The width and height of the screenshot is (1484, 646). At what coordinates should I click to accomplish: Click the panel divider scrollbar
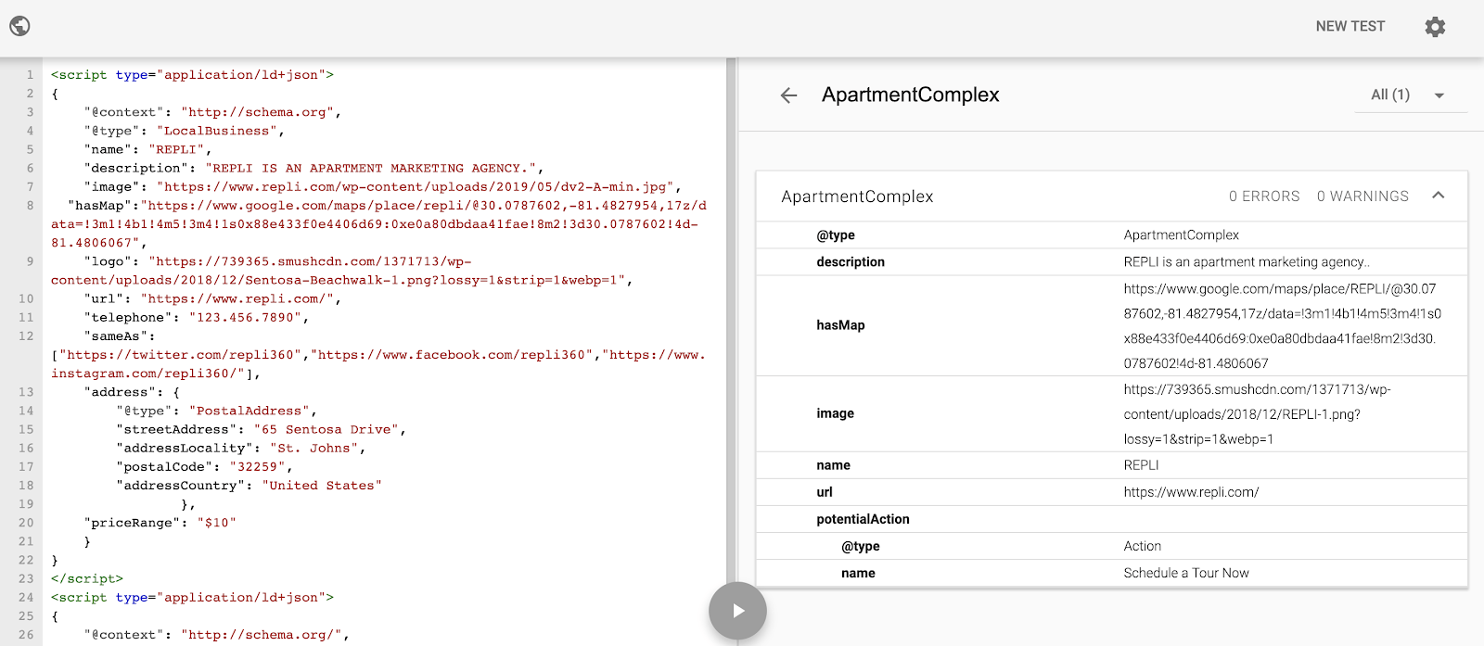[x=732, y=351]
